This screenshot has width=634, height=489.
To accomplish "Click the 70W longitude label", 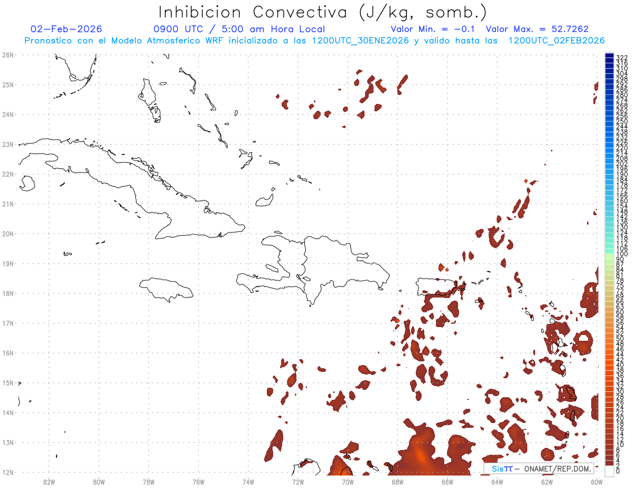I will [x=348, y=482].
